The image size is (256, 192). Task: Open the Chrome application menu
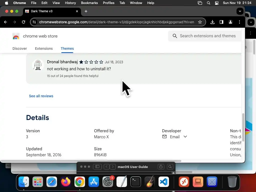tap(19, 3)
